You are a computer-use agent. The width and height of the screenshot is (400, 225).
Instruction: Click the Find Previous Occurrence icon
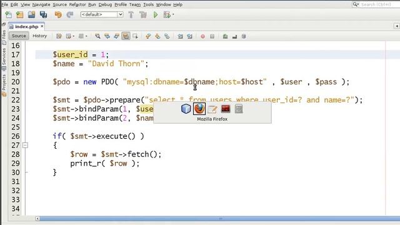107,36
